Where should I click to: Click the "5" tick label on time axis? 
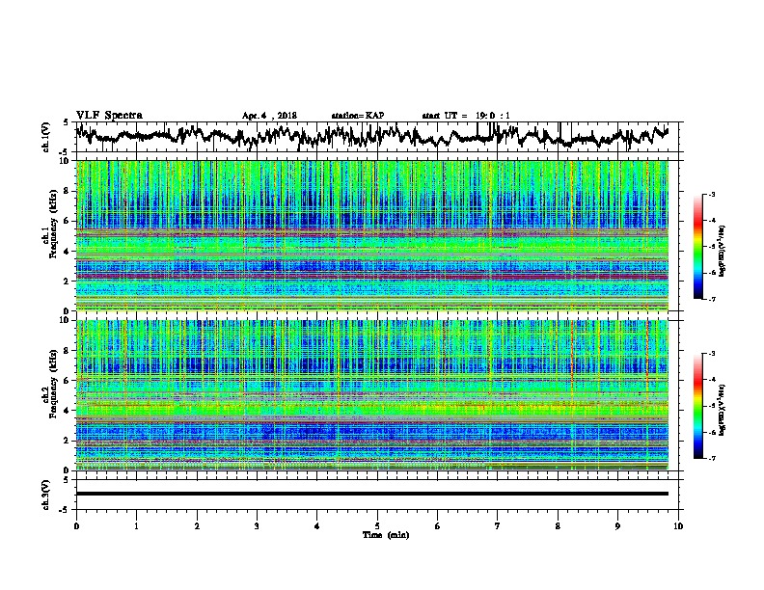pos(377,526)
